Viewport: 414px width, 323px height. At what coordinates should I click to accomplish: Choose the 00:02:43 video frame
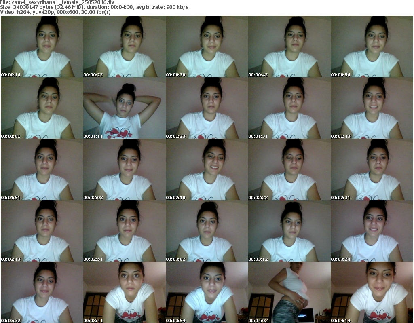point(42,231)
